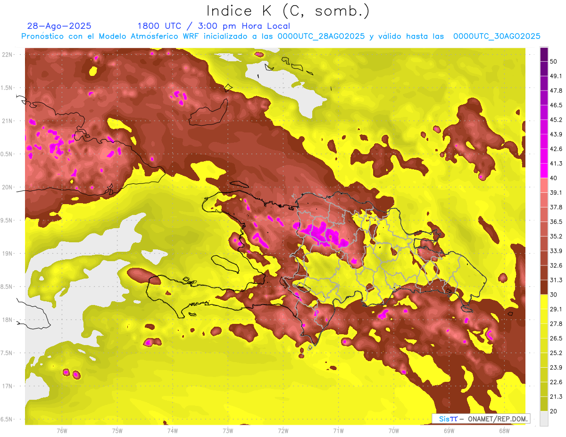Select the date label '28-Ago-2025'
Screen dimensions: 566x437
[59, 26]
